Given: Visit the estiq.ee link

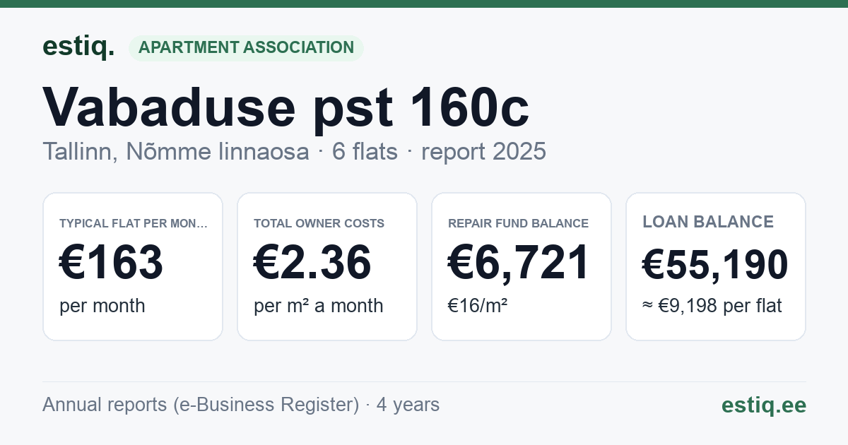Looking at the screenshot, I should [764, 405].
